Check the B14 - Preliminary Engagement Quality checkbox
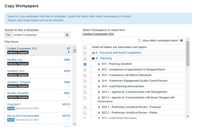203x133 pixels. (85, 81)
